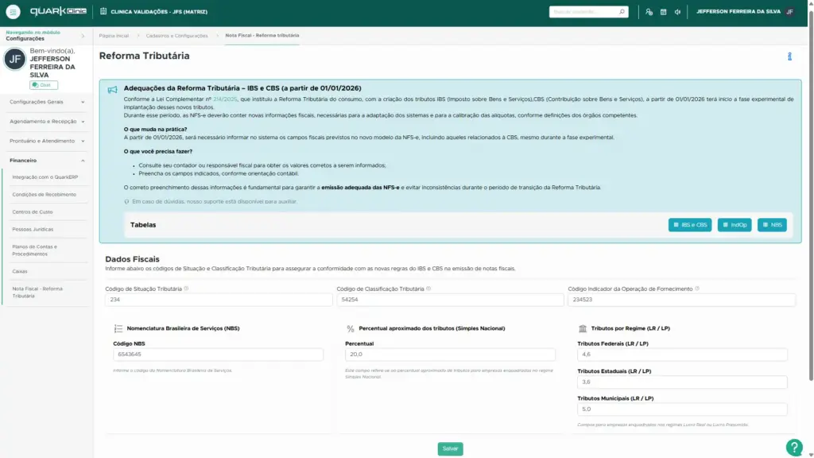
Task: Click the speaker/audio icon in the top bar
Action: (677, 11)
